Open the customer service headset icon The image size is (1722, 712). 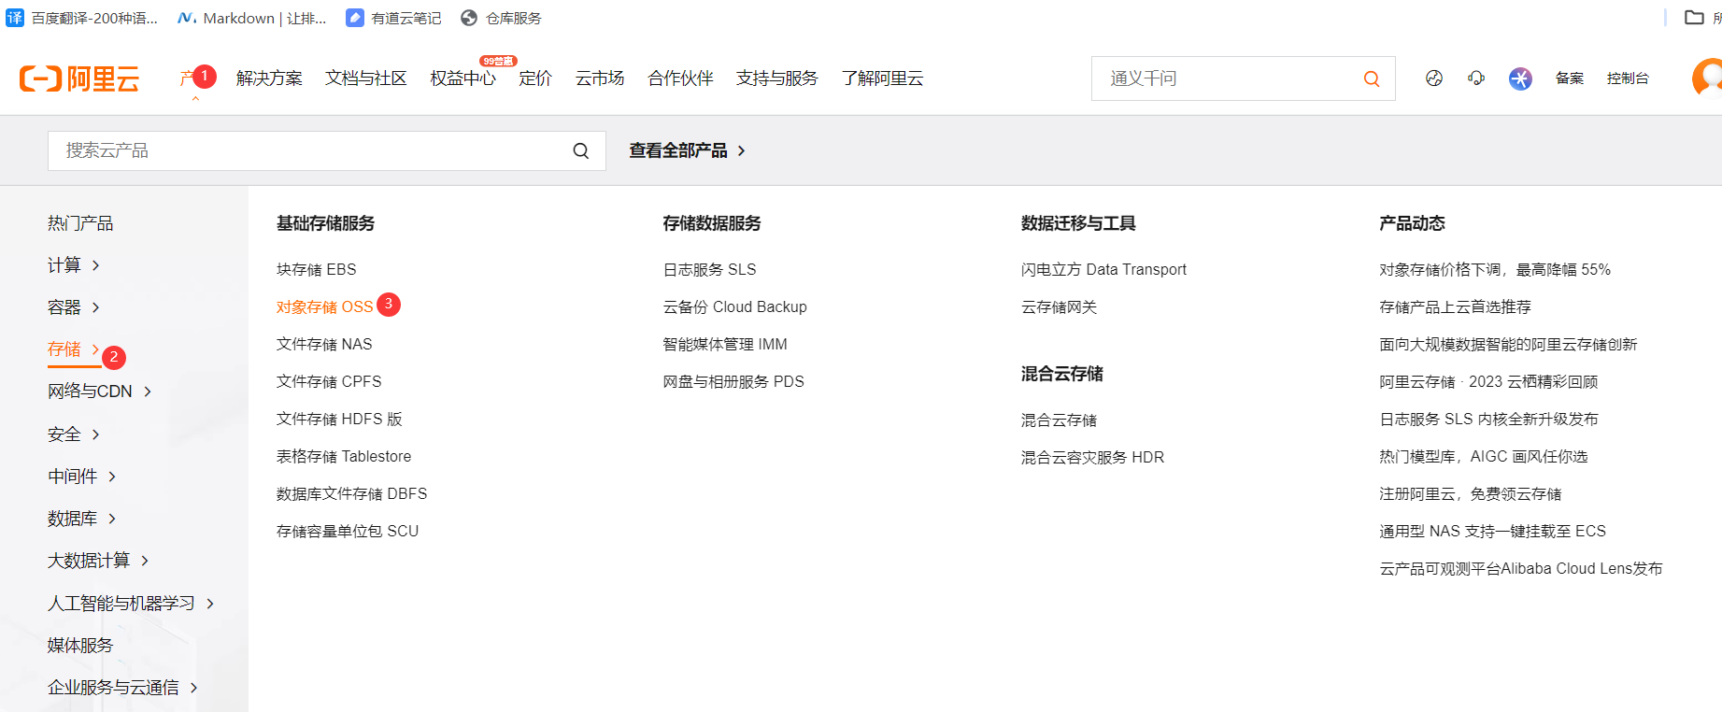tap(1476, 78)
